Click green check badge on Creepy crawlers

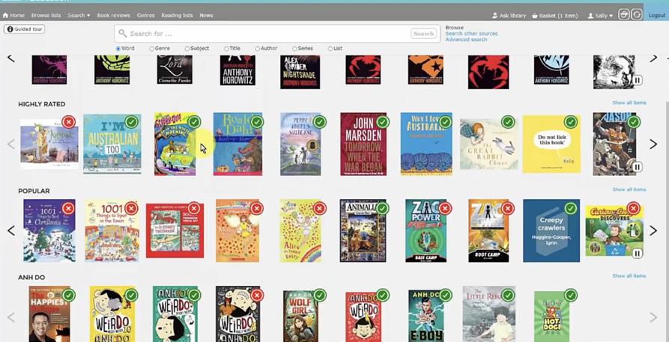pyautogui.click(x=571, y=208)
